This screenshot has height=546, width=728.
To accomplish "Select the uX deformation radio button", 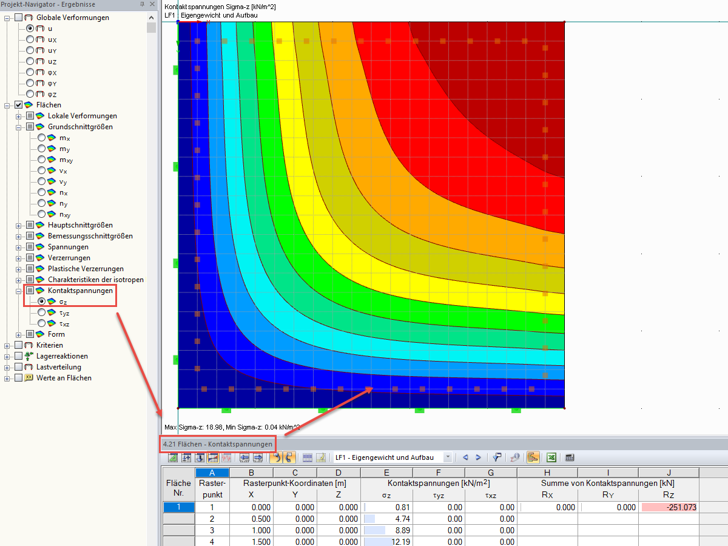I will click(x=30, y=39).
